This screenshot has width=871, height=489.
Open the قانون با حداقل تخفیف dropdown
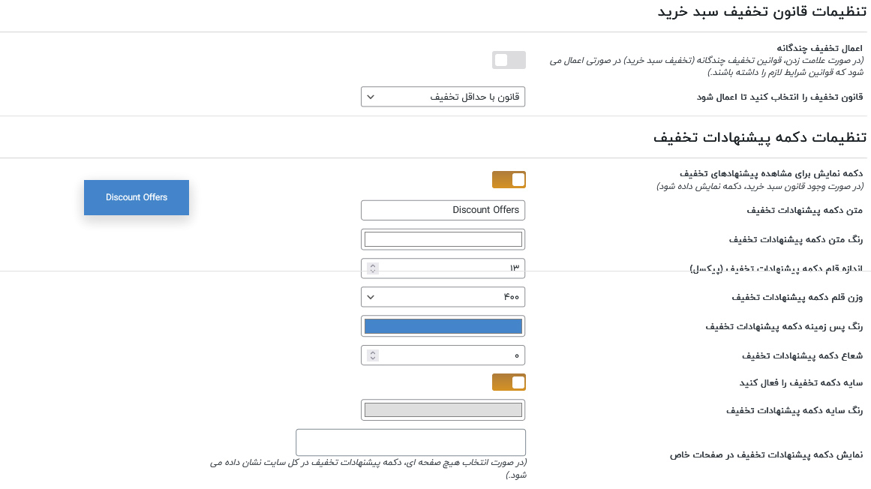coord(443,97)
